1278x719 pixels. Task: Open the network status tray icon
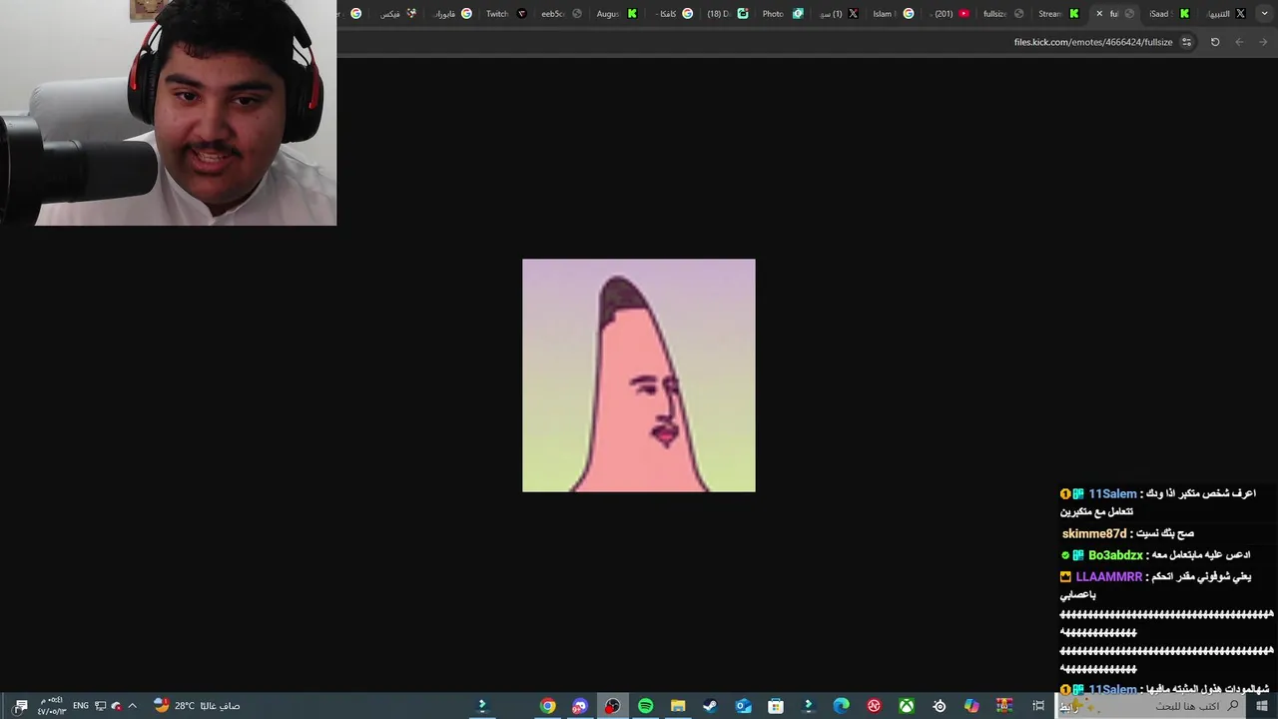[99, 706]
